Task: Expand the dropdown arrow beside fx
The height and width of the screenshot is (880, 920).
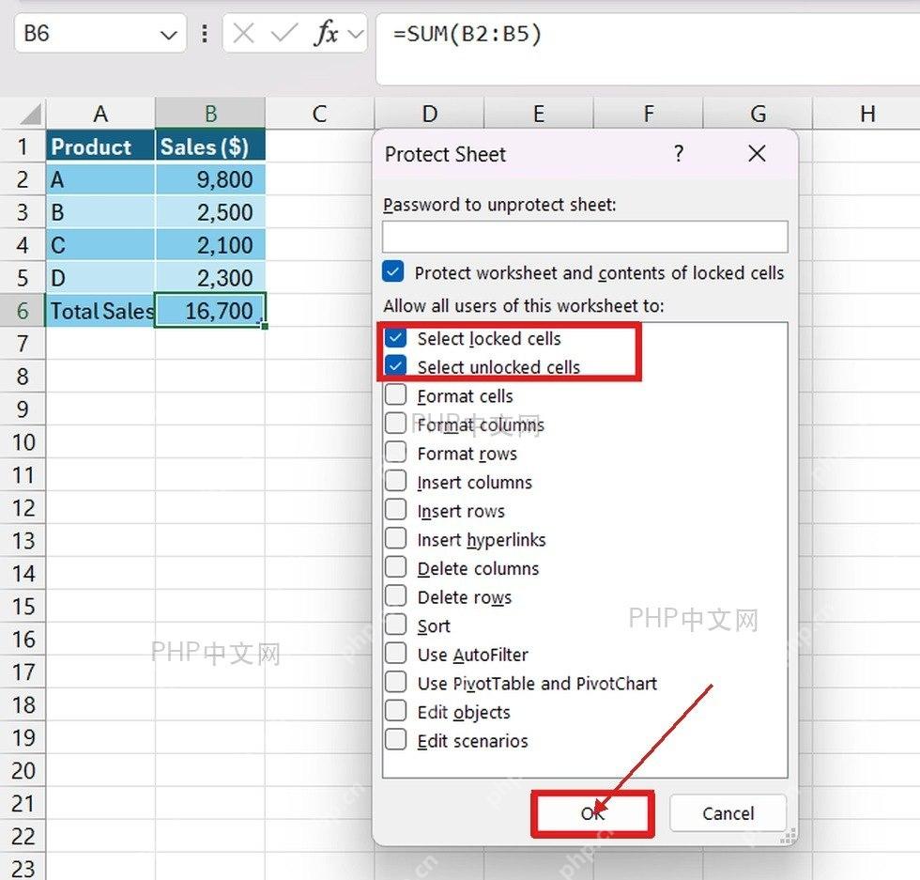Action: [356, 34]
